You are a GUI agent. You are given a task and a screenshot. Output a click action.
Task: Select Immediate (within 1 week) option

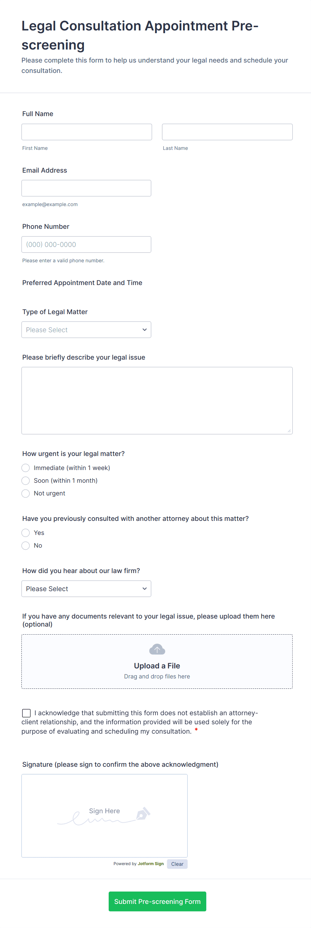tap(25, 468)
